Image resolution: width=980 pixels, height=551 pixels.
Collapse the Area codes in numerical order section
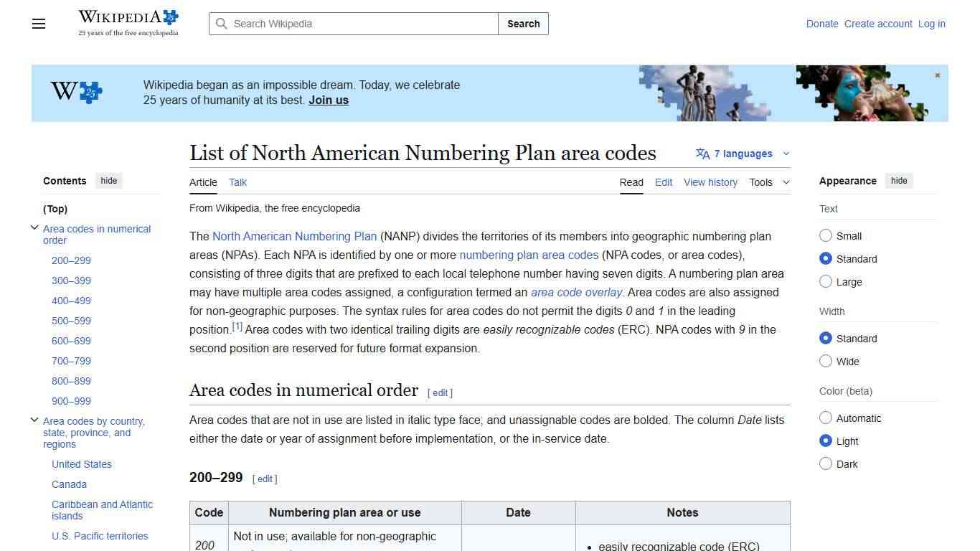(34, 227)
